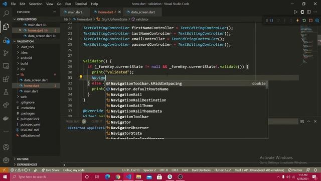
Task: Expand the Dependencies section
Action: pyautogui.click(x=15, y=164)
